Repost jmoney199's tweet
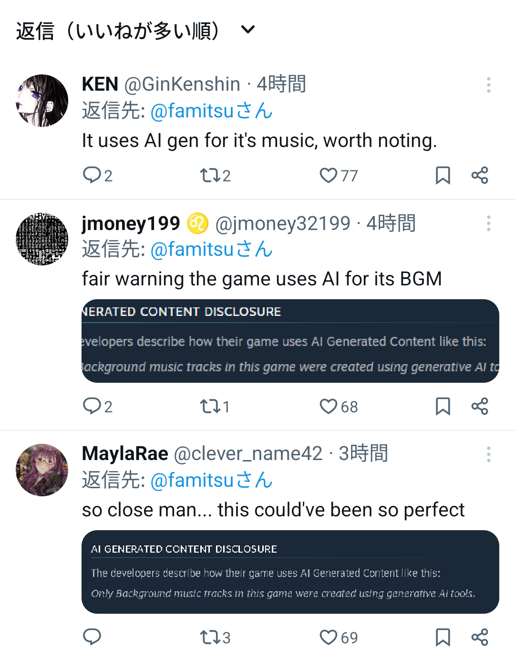 click(x=209, y=407)
